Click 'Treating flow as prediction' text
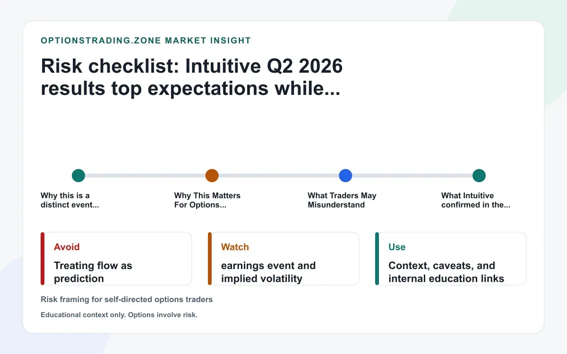 [x=93, y=272]
